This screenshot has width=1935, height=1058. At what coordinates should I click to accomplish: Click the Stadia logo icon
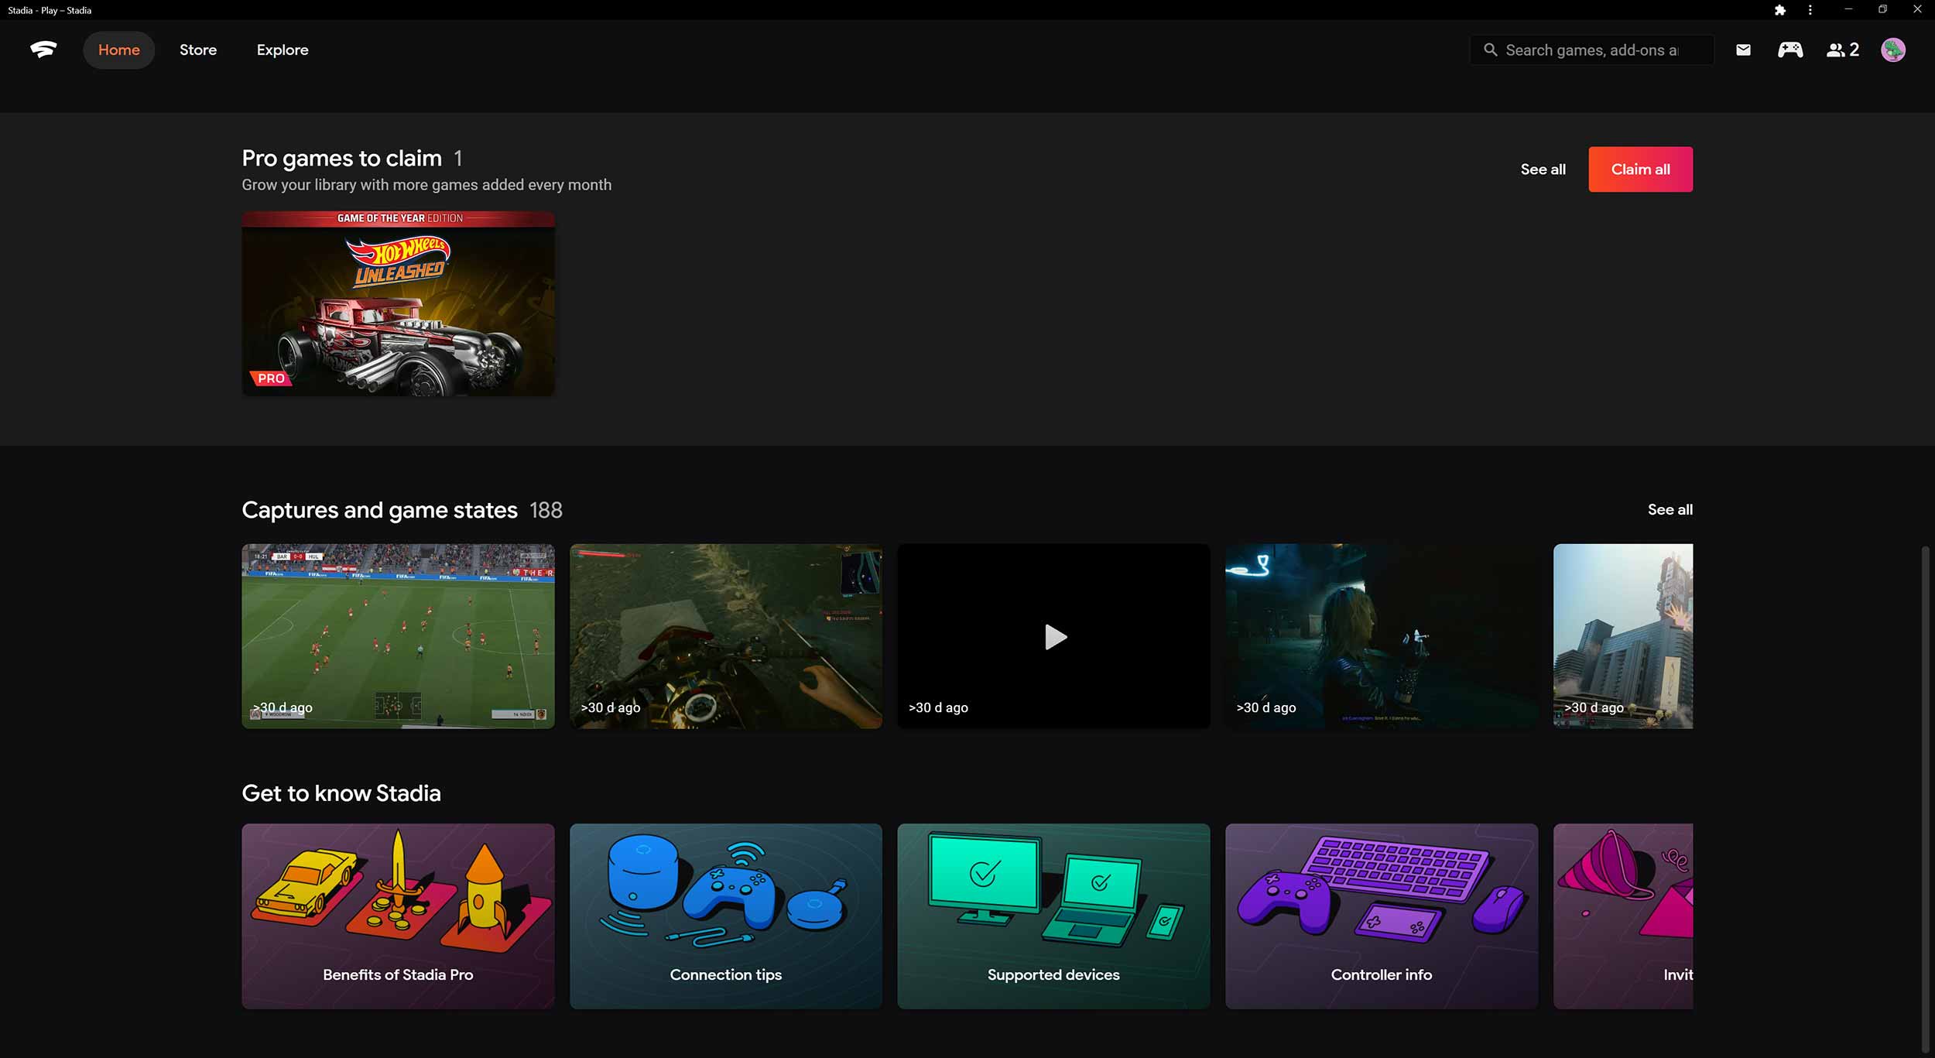pyautogui.click(x=43, y=50)
